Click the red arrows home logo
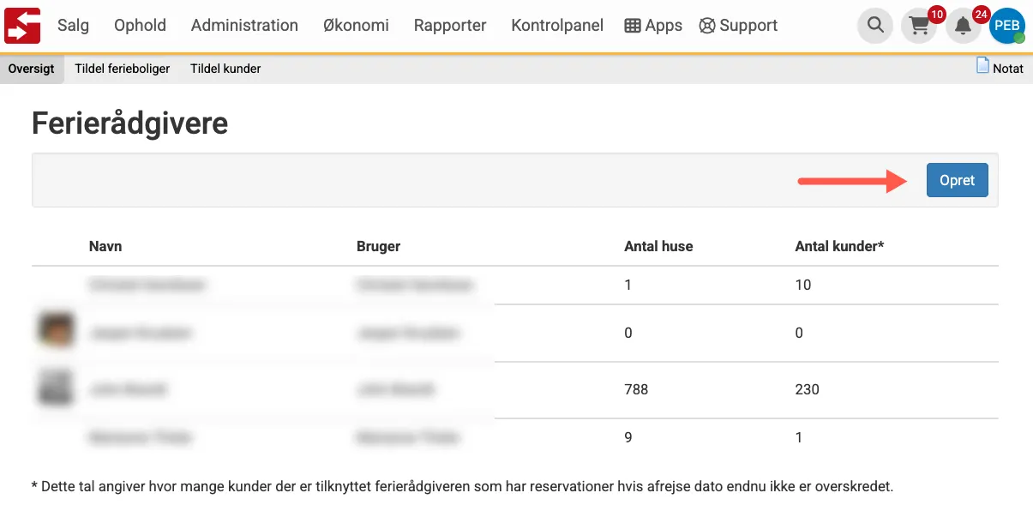This screenshot has width=1033, height=511. [22, 26]
